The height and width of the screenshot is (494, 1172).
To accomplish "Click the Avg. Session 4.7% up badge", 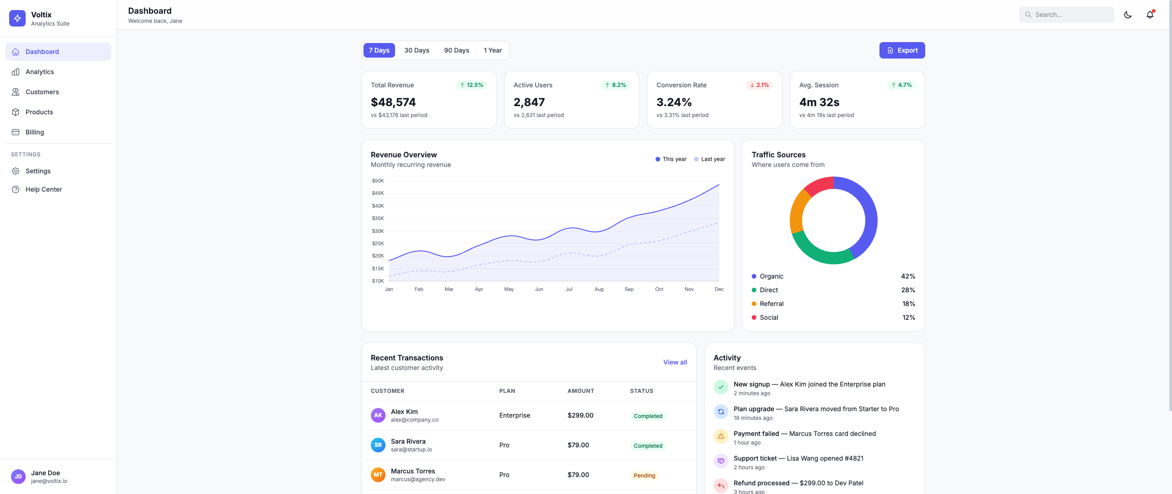I will coord(901,85).
